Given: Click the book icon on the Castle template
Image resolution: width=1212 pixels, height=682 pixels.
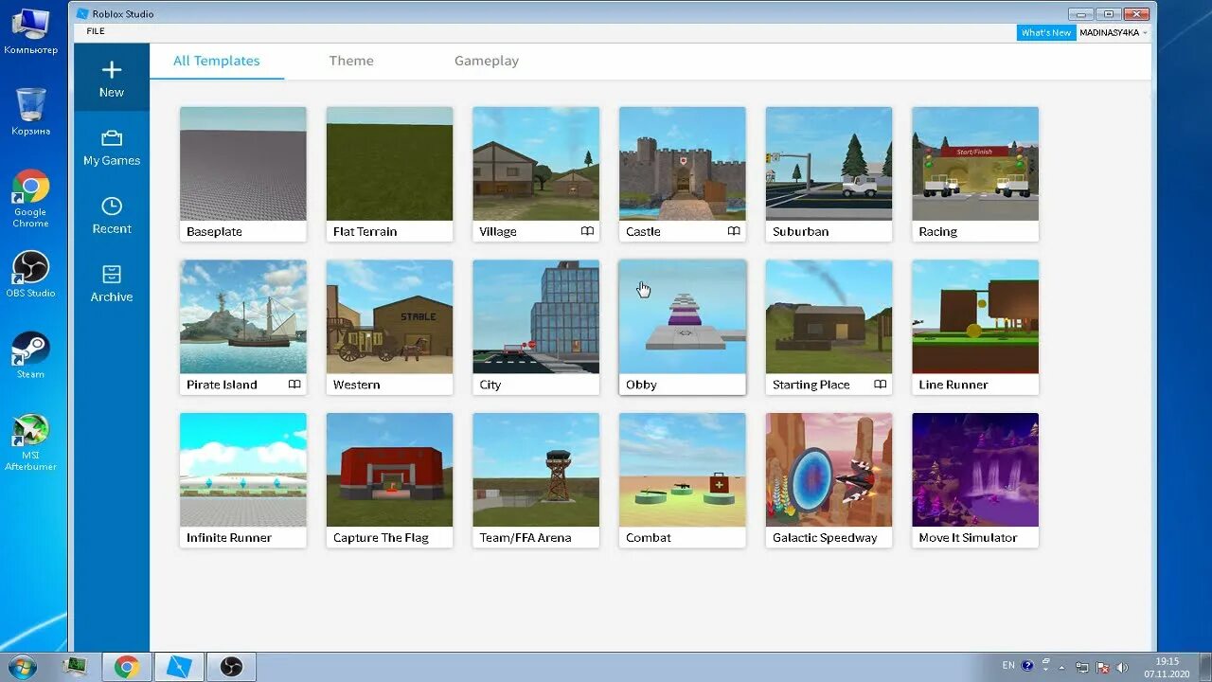Looking at the screenshot, I should (734, 231).
